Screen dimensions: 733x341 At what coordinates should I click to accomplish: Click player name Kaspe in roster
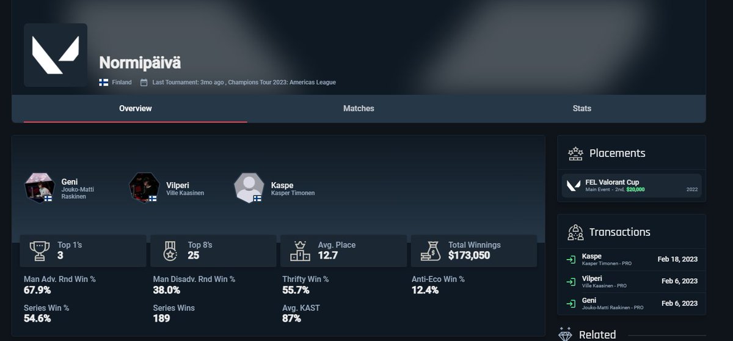click(x=282, y=185)
